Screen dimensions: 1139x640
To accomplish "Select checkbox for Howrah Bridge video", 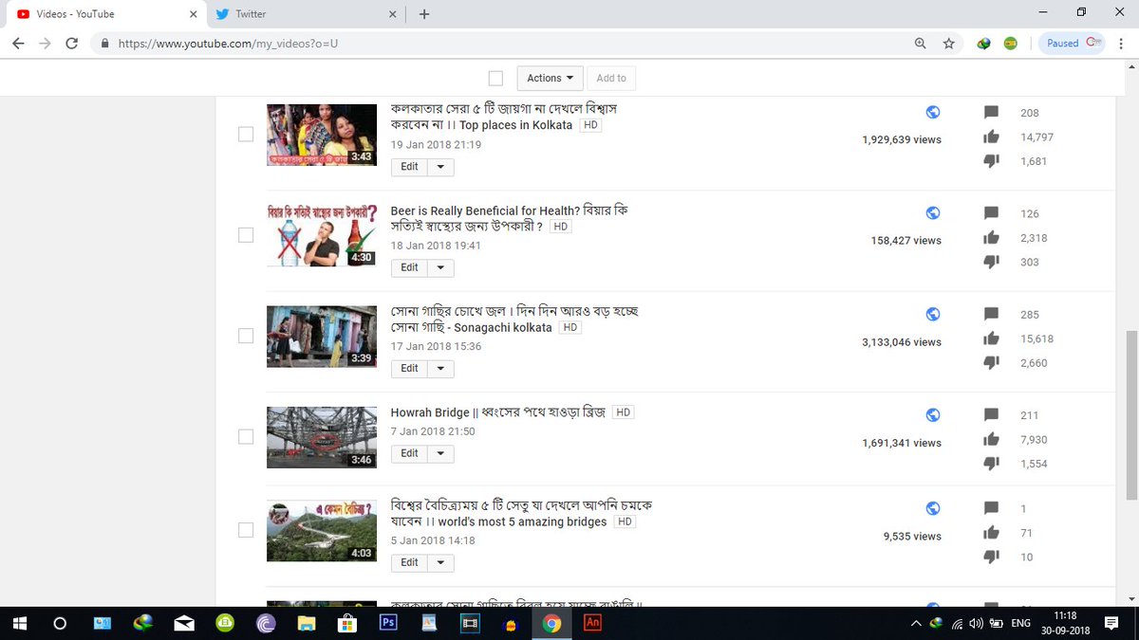I will 246,436.
